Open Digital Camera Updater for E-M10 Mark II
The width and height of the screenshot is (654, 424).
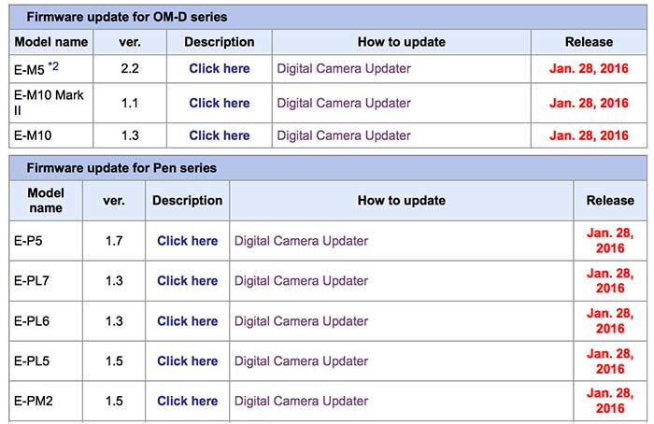point(344,103)
